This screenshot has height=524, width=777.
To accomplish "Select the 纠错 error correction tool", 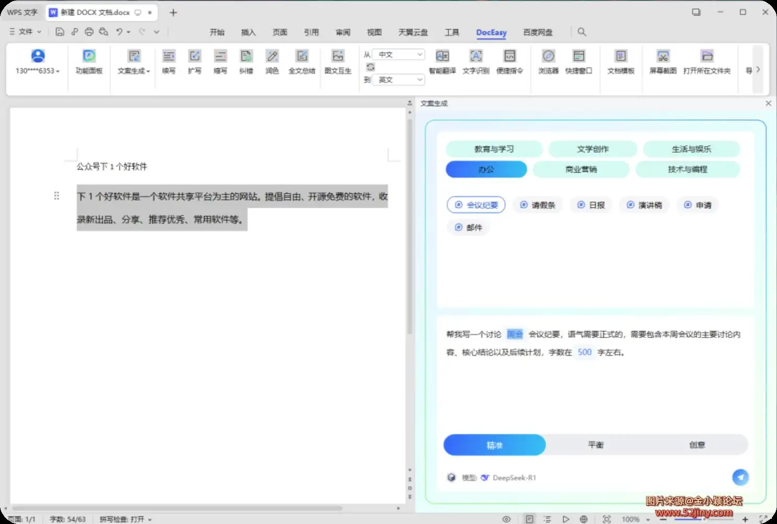I will coord(246,62).
